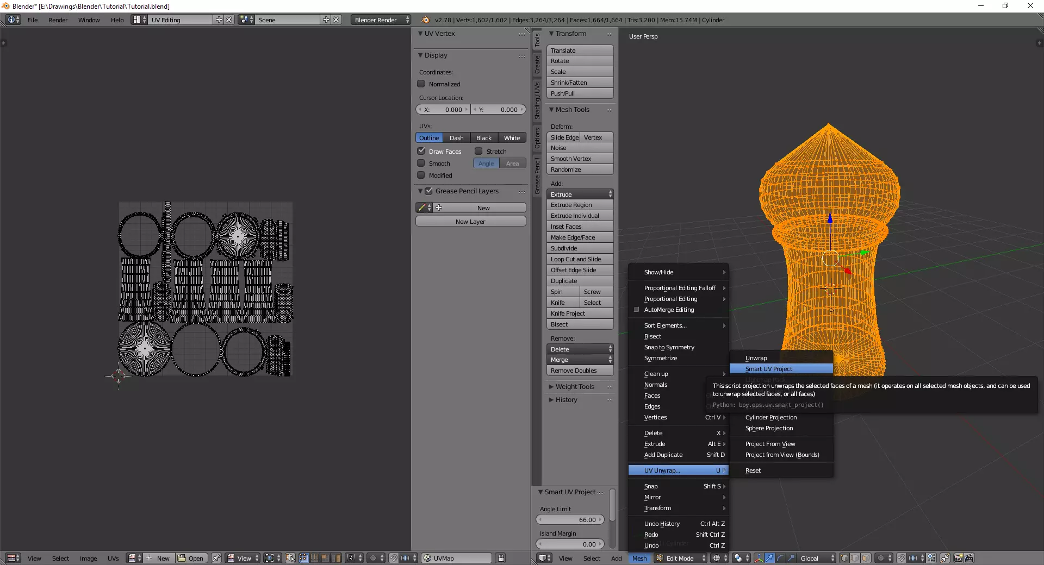
Task: Click the OpenGL render camera icon
Action: click(x=958, y=558)
